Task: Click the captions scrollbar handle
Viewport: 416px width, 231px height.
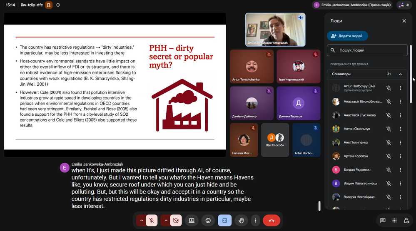Action: click(319, 206)
